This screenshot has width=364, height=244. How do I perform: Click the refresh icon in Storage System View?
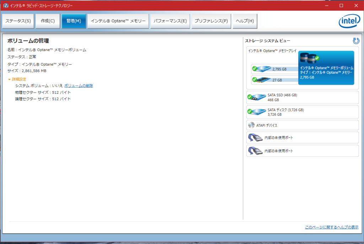click(356, 41)
